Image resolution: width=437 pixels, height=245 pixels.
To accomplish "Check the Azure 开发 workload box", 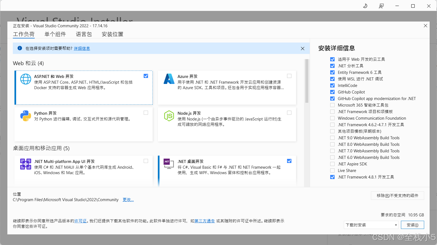I will coord(289,76).
